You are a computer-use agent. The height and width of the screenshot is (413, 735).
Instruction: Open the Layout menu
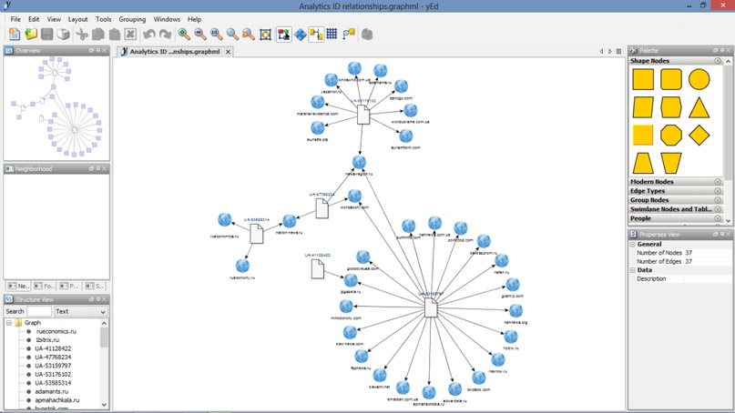[77, 19]
